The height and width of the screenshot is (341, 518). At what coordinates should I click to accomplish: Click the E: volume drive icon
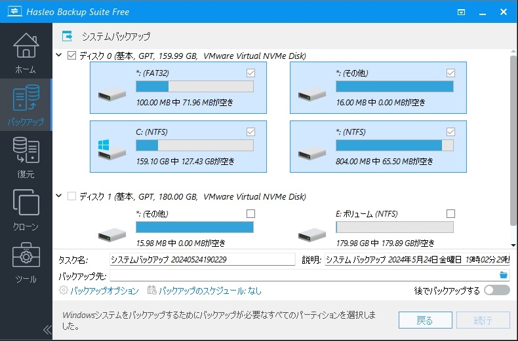click(x=312, y=234)
